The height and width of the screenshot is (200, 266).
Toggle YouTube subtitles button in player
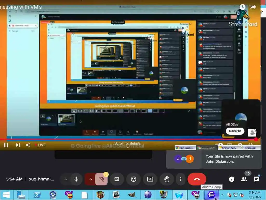pyautogui.click(x=230, y=144)
